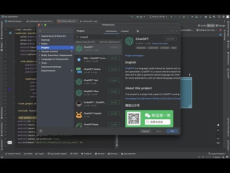This screenshot has height=173, width=230.
Task: Open the MainActivity.java editor tab
Action: tap(14, 21)
